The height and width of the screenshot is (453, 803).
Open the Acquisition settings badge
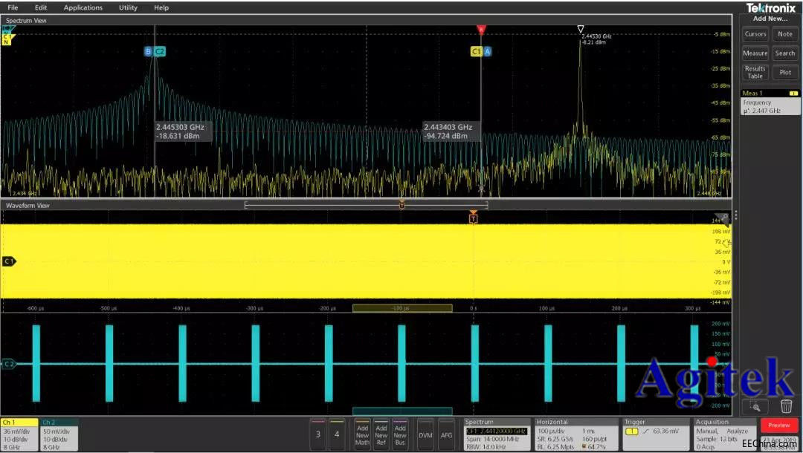725,434
